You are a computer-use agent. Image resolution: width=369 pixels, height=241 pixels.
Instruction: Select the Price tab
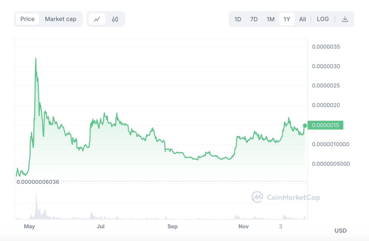pyautogui.click(x=27, y=19)
